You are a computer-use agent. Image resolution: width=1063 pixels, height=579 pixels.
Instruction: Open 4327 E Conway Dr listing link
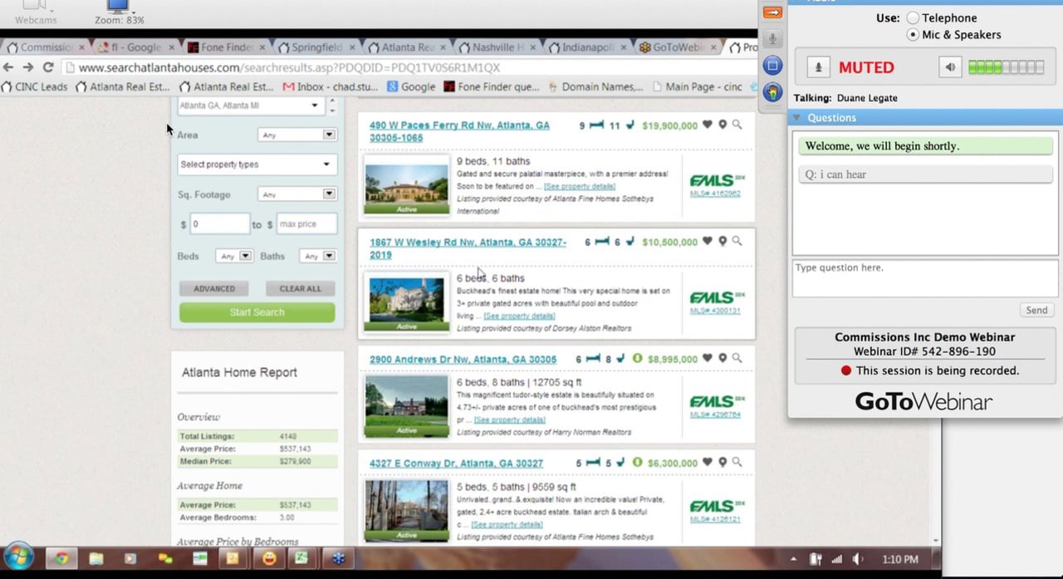(456, 464)
